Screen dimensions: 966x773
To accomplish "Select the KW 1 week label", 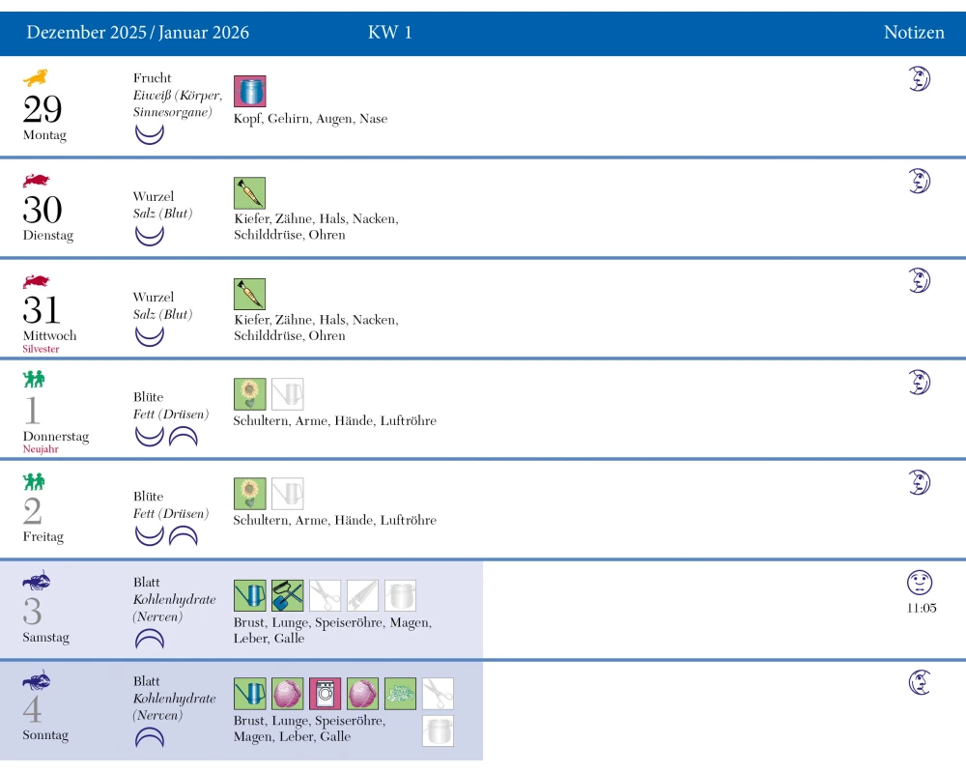I will (x=390, y=33).
